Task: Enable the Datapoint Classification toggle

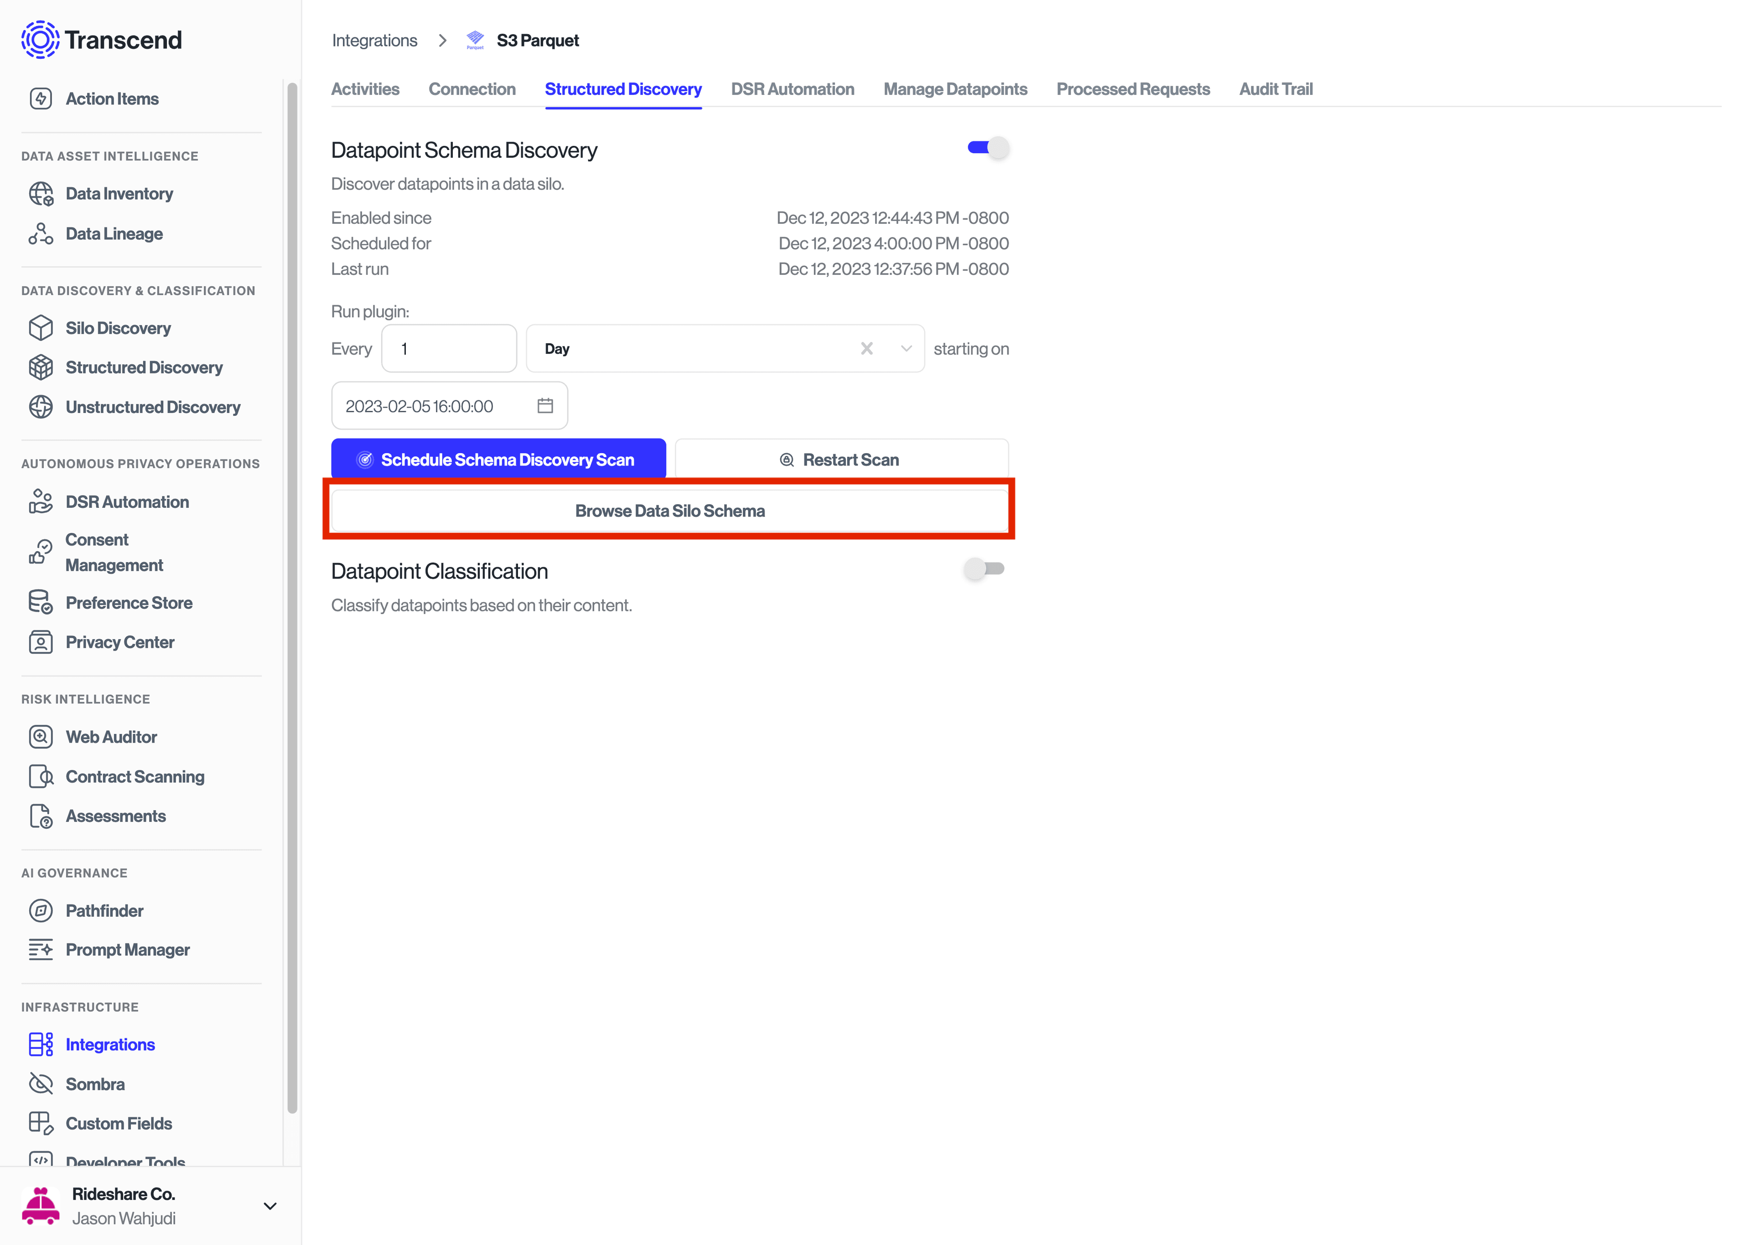Action: tap(984, 569)
